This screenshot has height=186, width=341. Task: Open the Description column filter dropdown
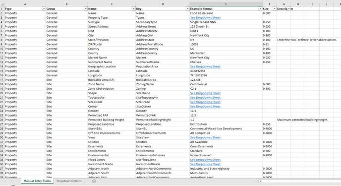pyautogui.click(x=289, y=9)
